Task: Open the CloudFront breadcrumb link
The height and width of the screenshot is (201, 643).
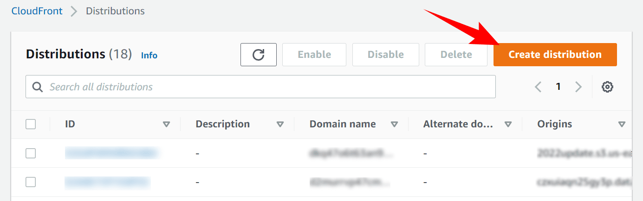Action: [37, 11]
